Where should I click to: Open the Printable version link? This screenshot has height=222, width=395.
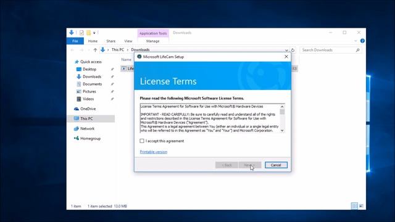tap(154, 152)
